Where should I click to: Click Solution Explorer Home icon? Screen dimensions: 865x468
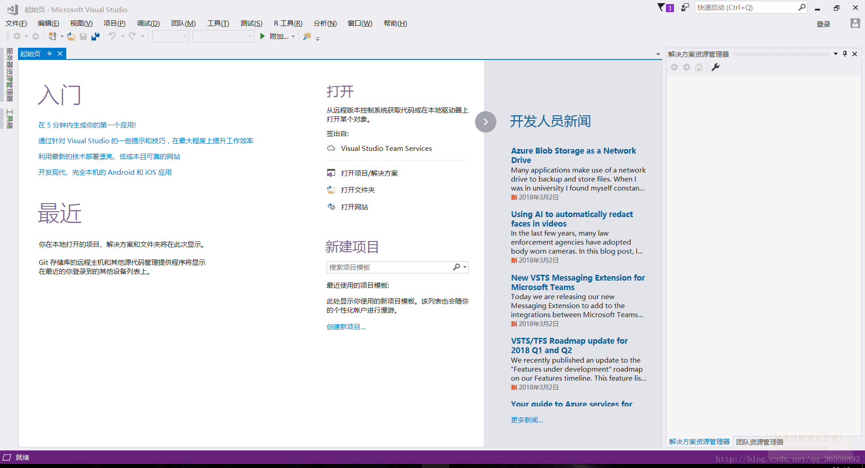coord(699,67)
